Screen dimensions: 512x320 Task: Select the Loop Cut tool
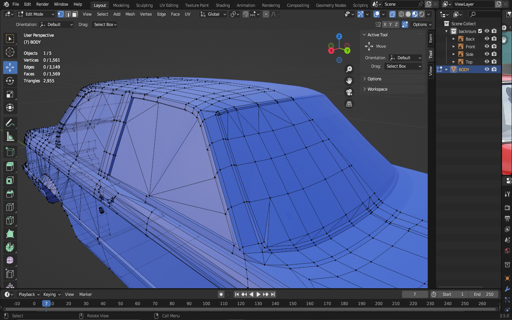point(10,207)
